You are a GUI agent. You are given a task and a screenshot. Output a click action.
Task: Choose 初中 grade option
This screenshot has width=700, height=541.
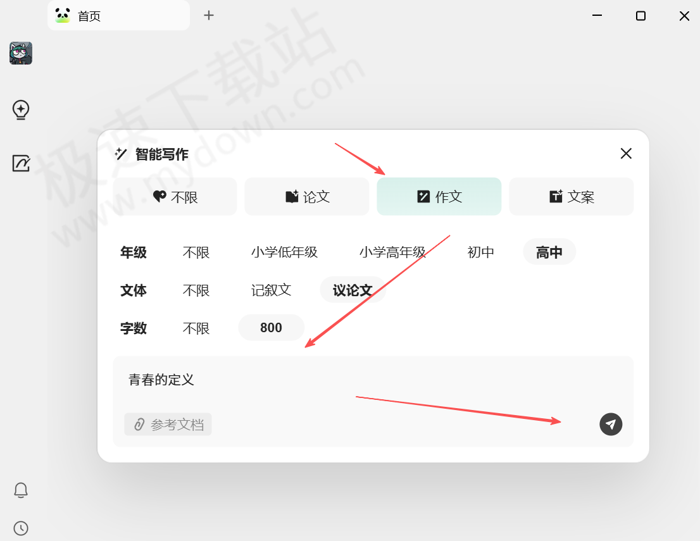(480, 252)
